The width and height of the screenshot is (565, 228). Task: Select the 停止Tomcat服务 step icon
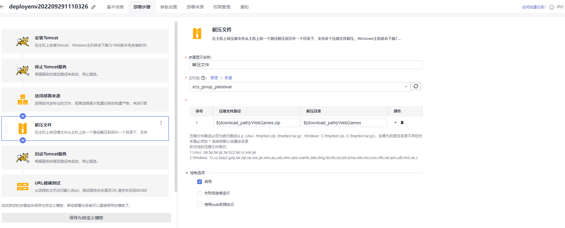point(23,70)
